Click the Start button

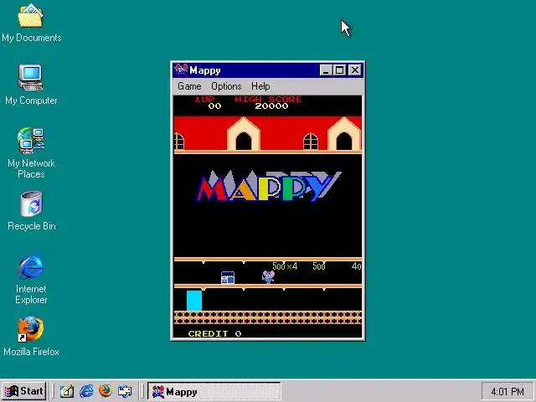pos(24,391)
